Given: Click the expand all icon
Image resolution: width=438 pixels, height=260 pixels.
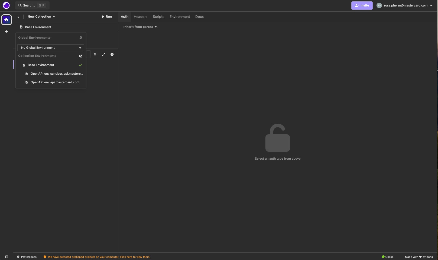Looking at the screenshot, I should [x=103, y=54].
